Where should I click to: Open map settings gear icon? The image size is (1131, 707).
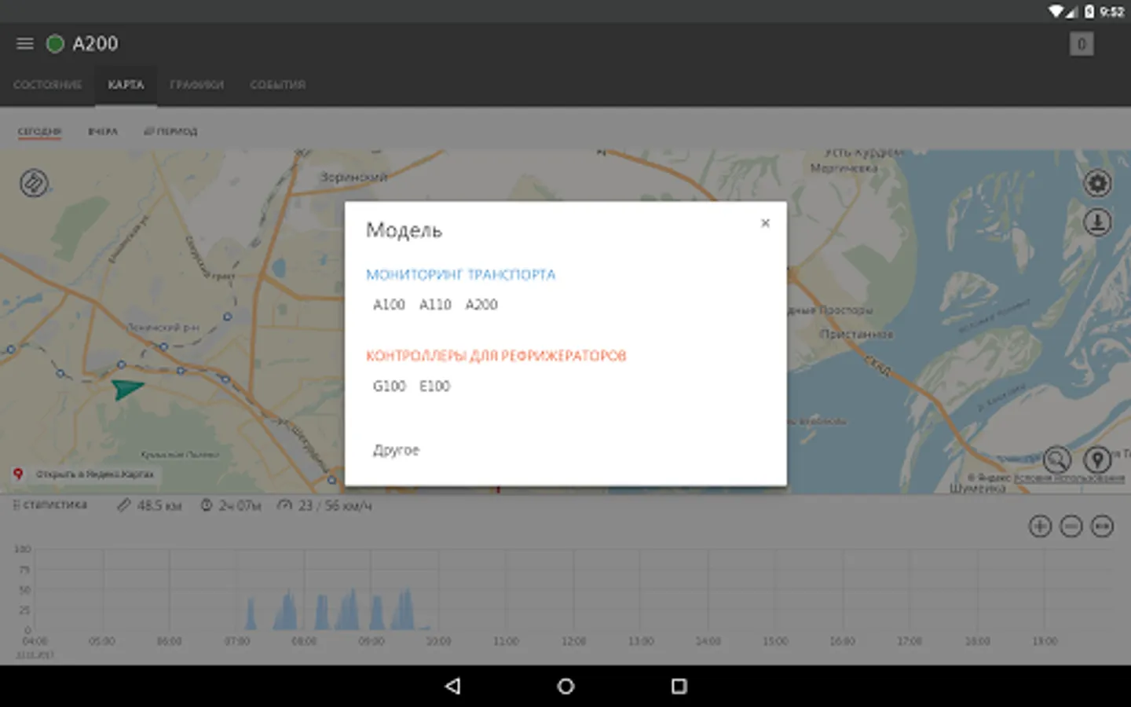coord(1097,183)
